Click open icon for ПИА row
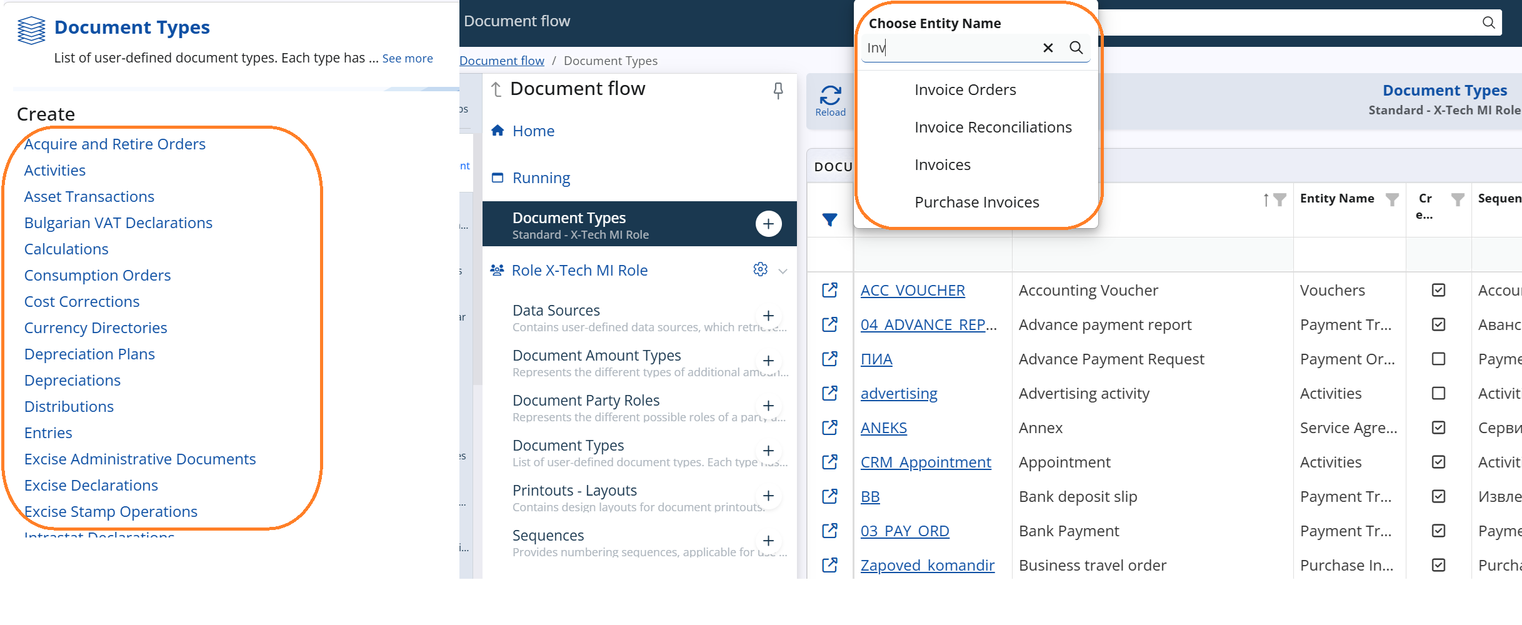Image resolution: width=1522 pixels, height=625 pixels. tap(829, 359)
